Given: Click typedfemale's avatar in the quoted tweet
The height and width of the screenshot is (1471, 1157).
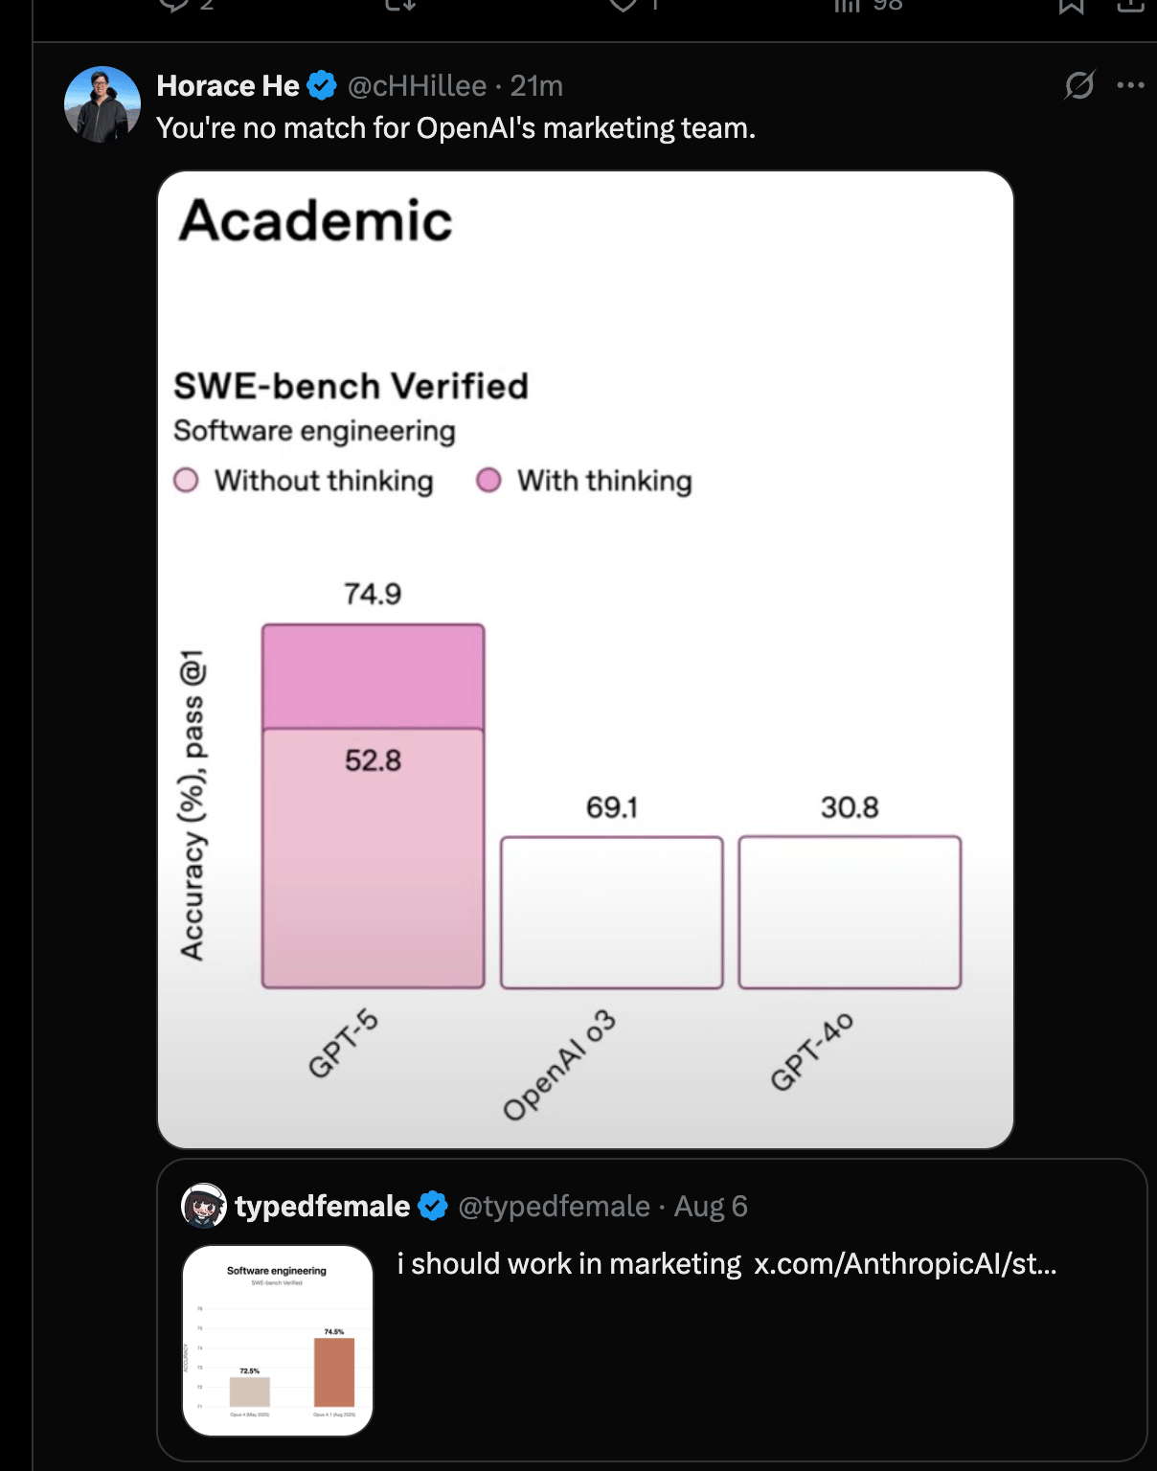Looking at the screenshot, I should [x=204, y=1206].
